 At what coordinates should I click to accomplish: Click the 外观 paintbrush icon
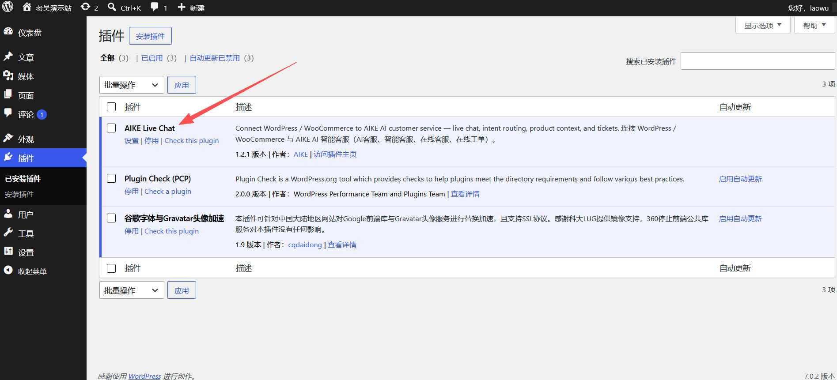(x=8, y=138)
